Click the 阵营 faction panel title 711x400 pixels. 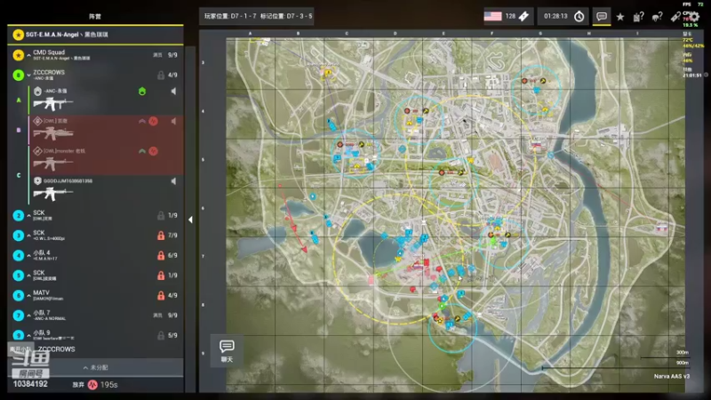coord(95,16)
